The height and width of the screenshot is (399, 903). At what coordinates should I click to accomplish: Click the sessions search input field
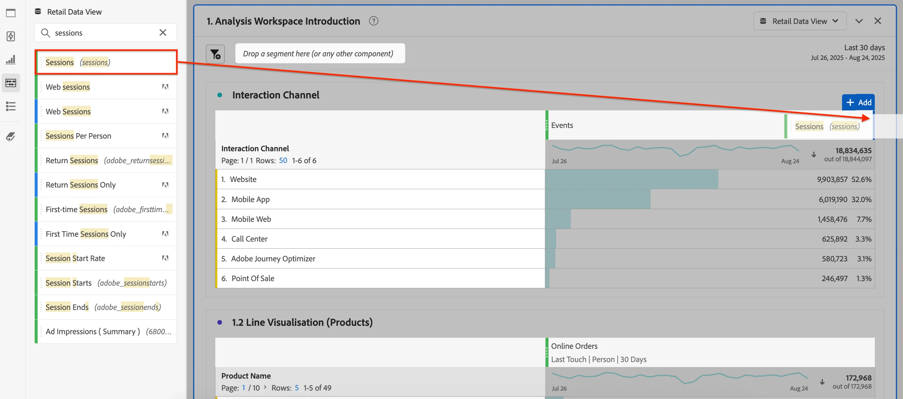click(x=105, y=33)
